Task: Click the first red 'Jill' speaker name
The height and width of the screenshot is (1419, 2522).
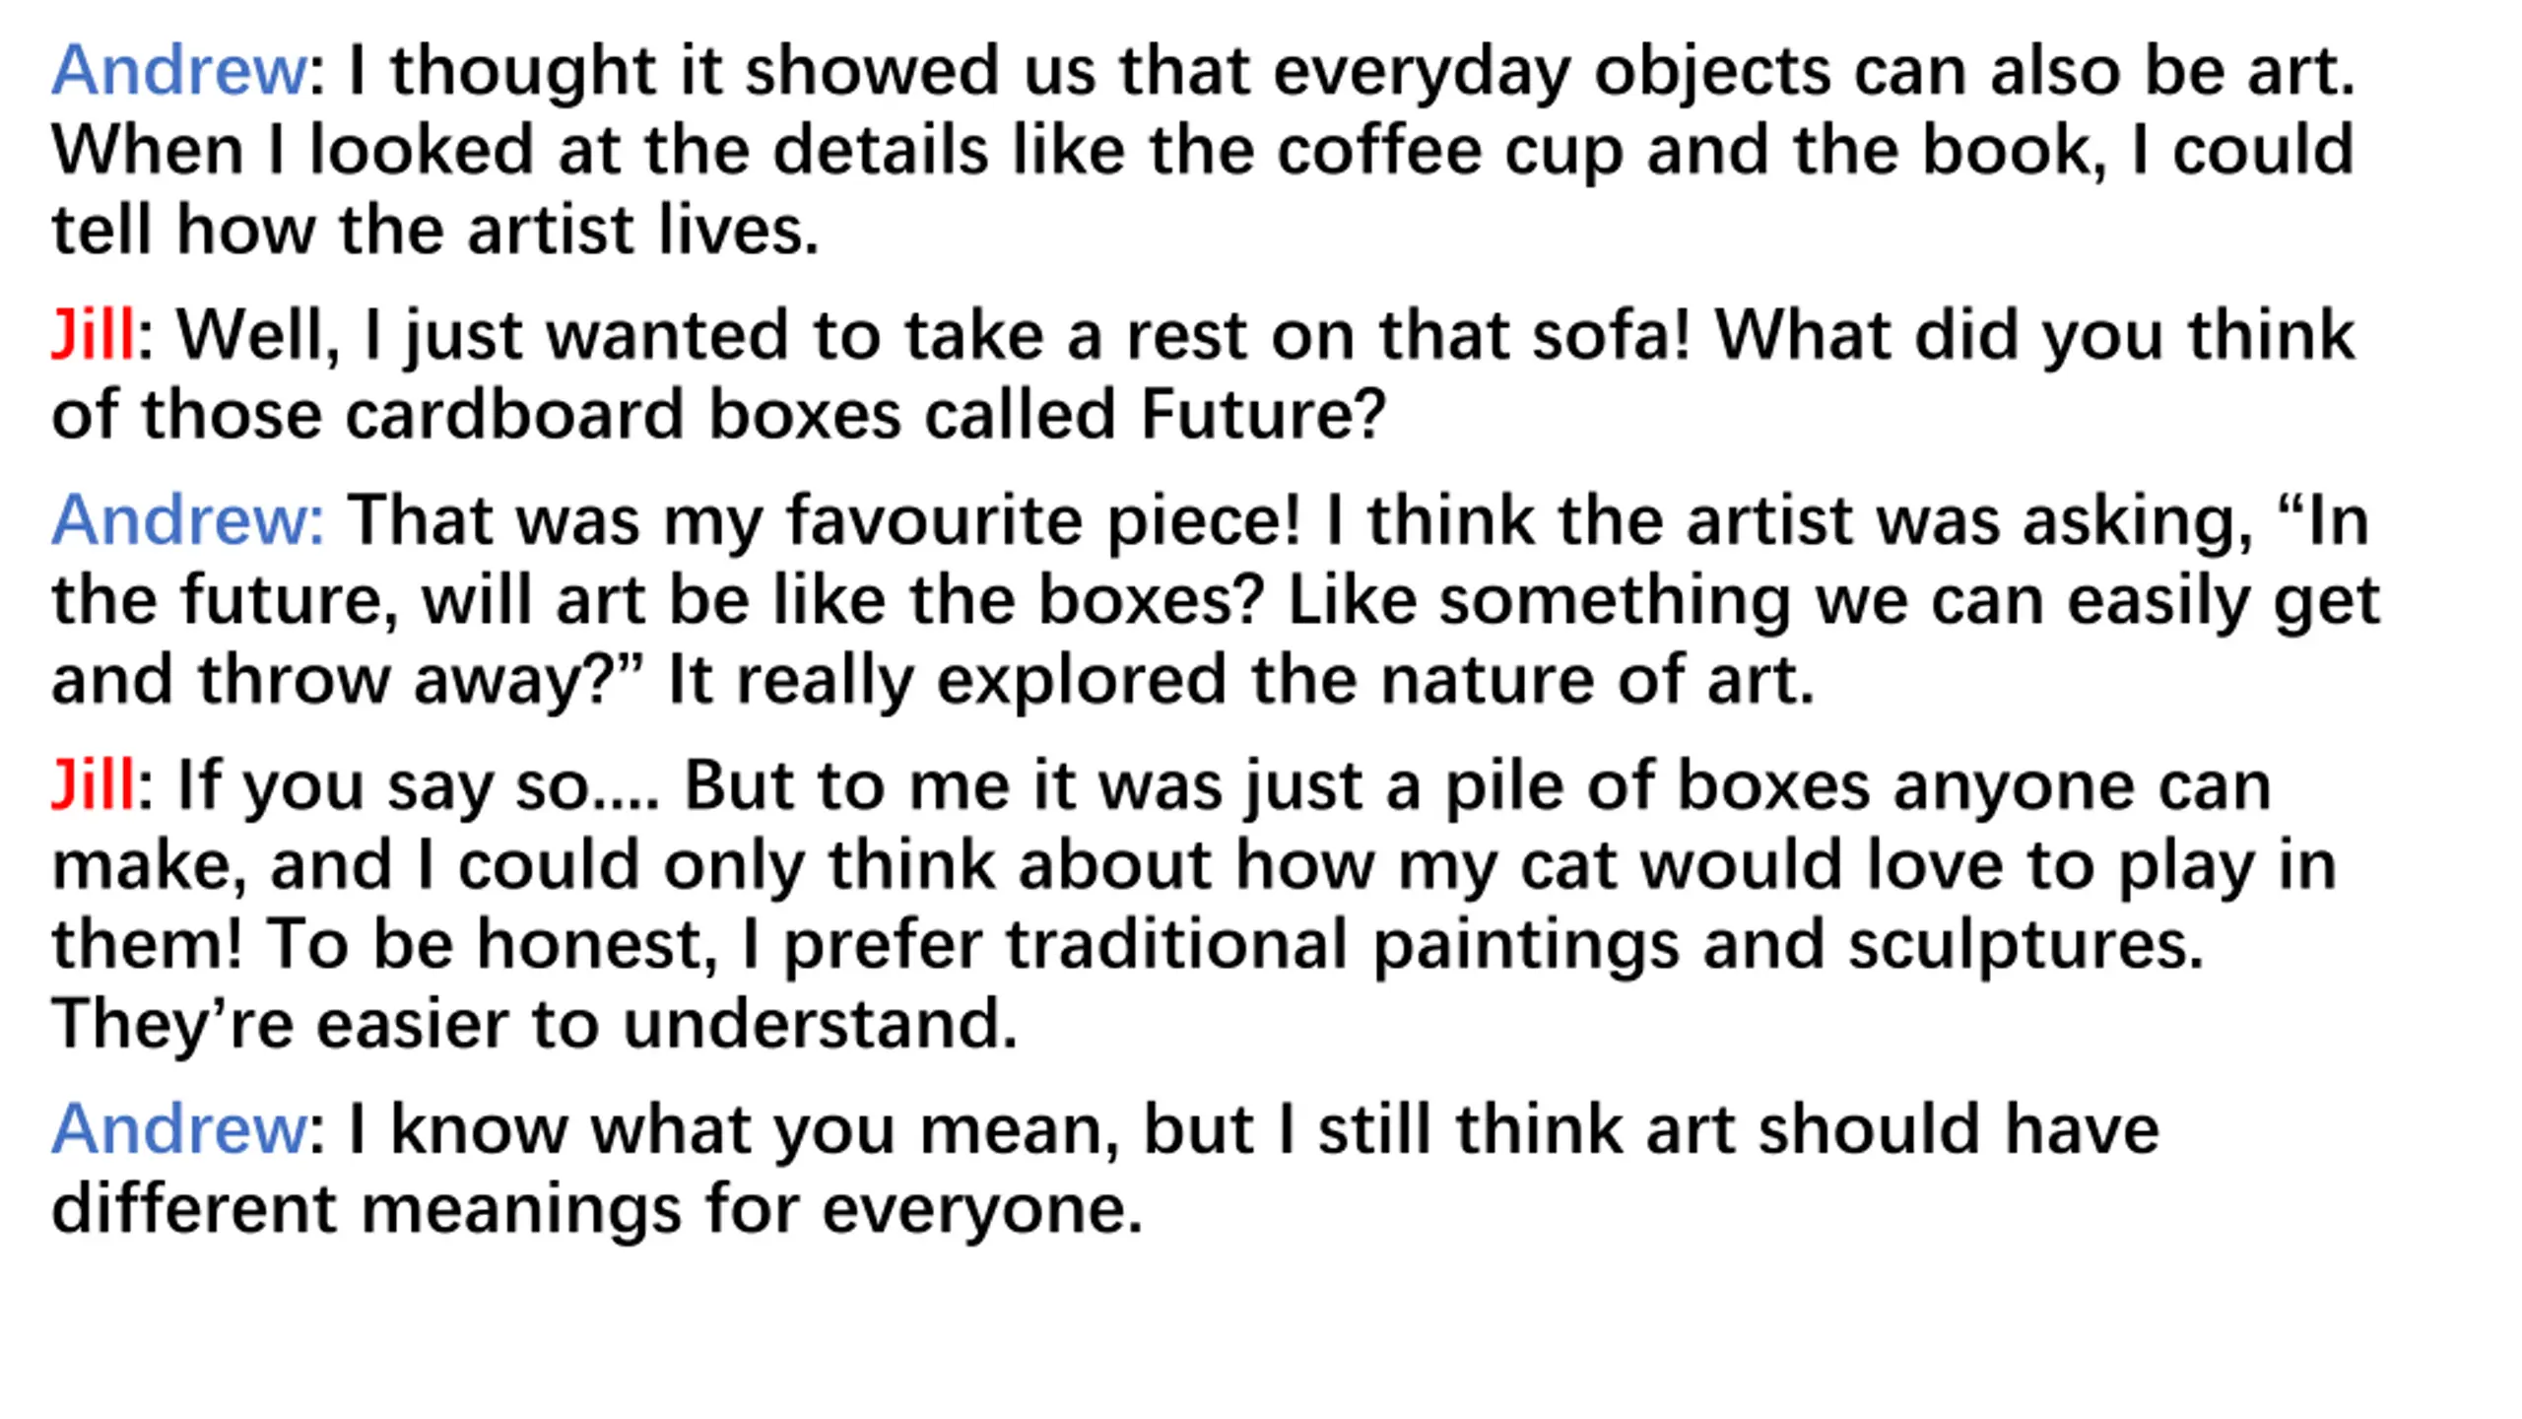Action: click(x=93, y=335)
